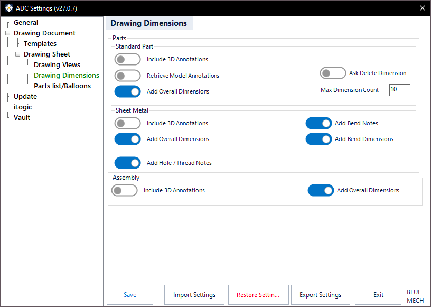Click the Max Dimension Count label
This screenshot has width=431, height=307.
click(x=350, y=90)
